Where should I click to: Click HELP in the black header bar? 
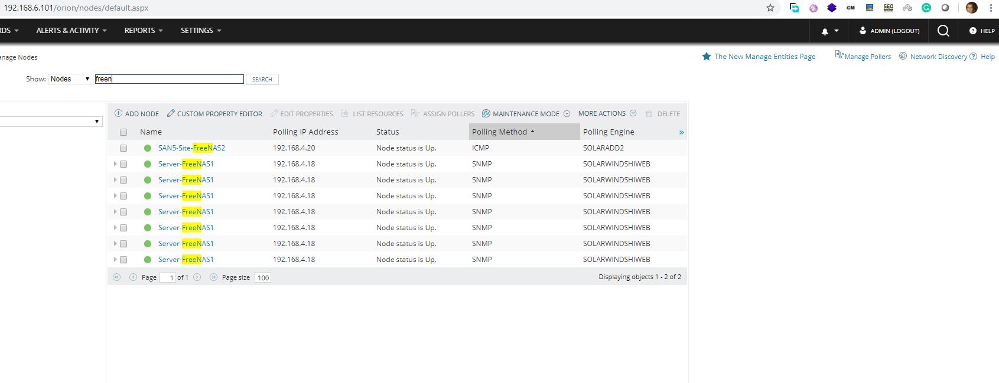(982, 31)
